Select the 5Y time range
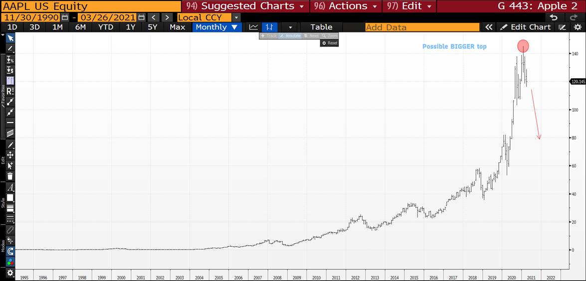586x281 pixels. coord(153,27)
